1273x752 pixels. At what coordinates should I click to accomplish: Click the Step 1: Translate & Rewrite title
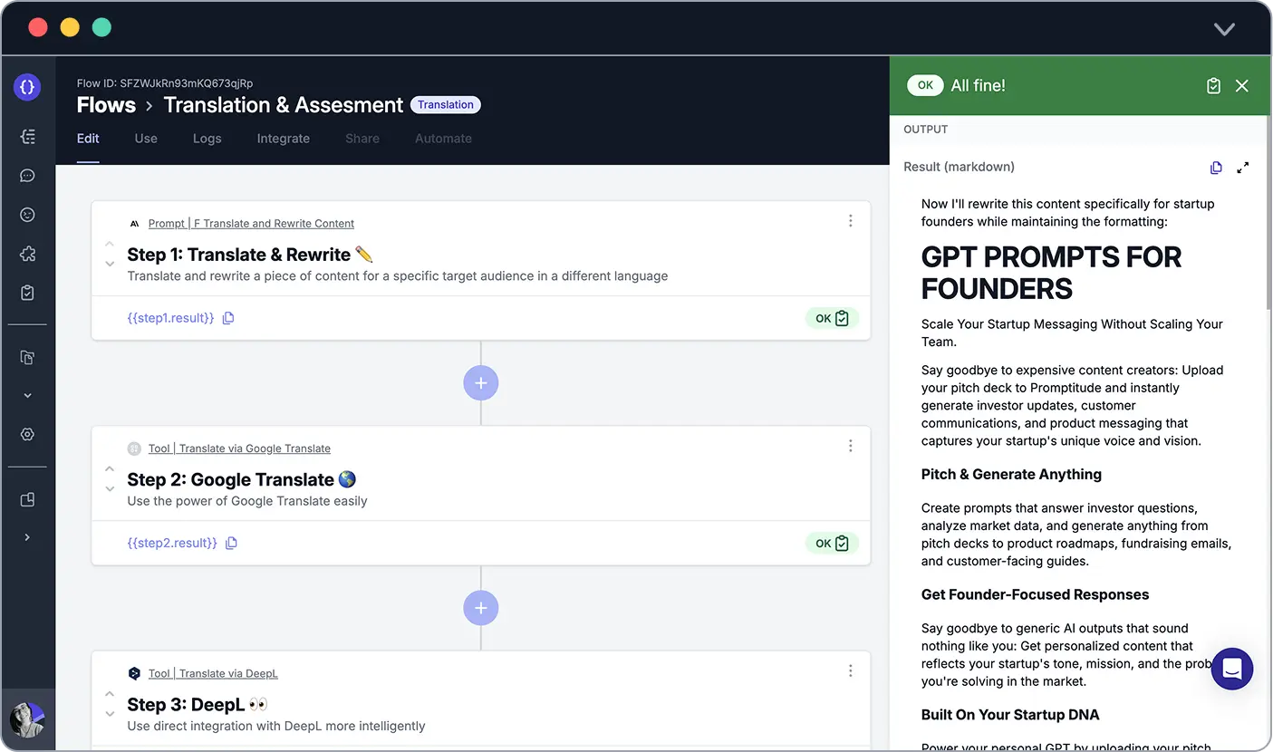pos(250,255)
